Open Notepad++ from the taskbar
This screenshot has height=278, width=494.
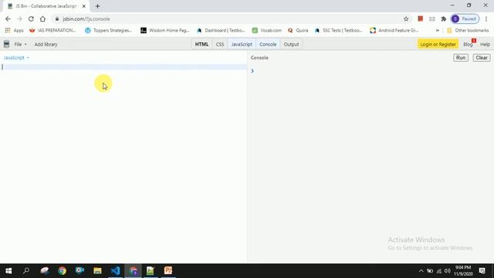(151, 271)
